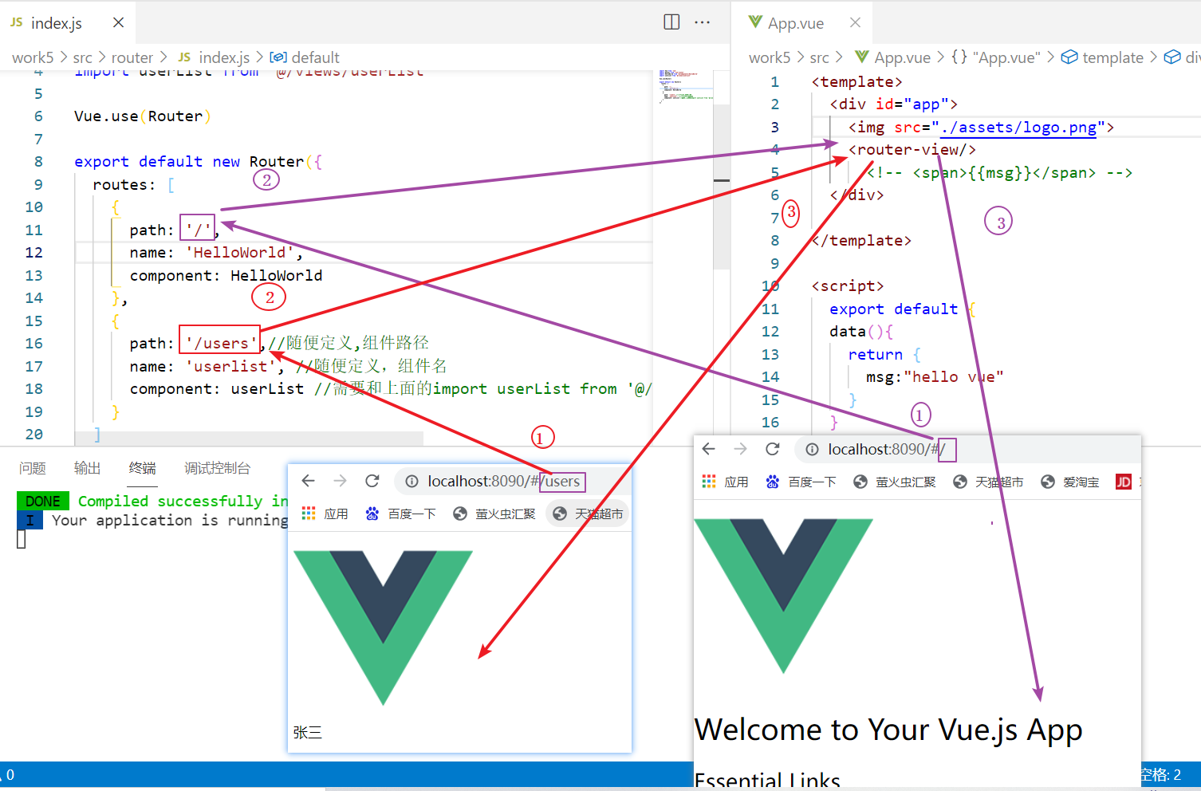Close the index.js tab
The height and width of the screenshot is (791, 1201).
pos(118,22)
